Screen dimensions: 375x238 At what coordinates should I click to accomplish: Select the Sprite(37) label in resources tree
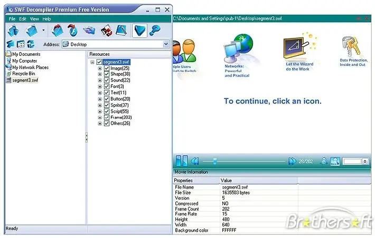click(119, 105)
